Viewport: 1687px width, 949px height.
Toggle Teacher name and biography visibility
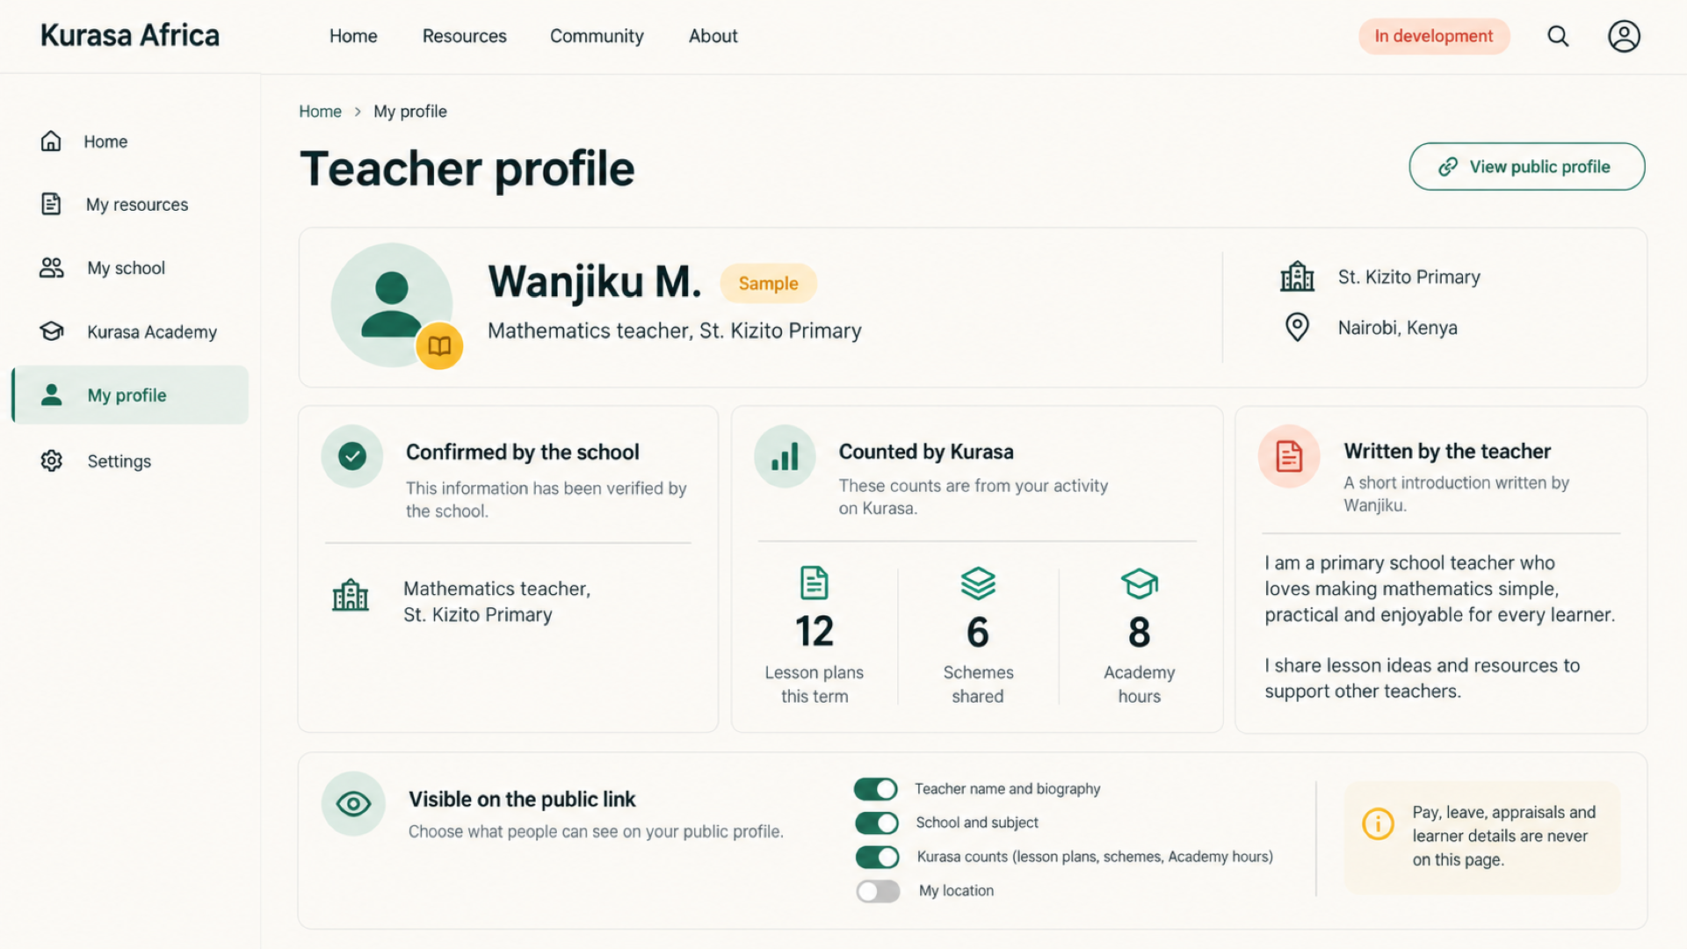(x=876, y=789)
